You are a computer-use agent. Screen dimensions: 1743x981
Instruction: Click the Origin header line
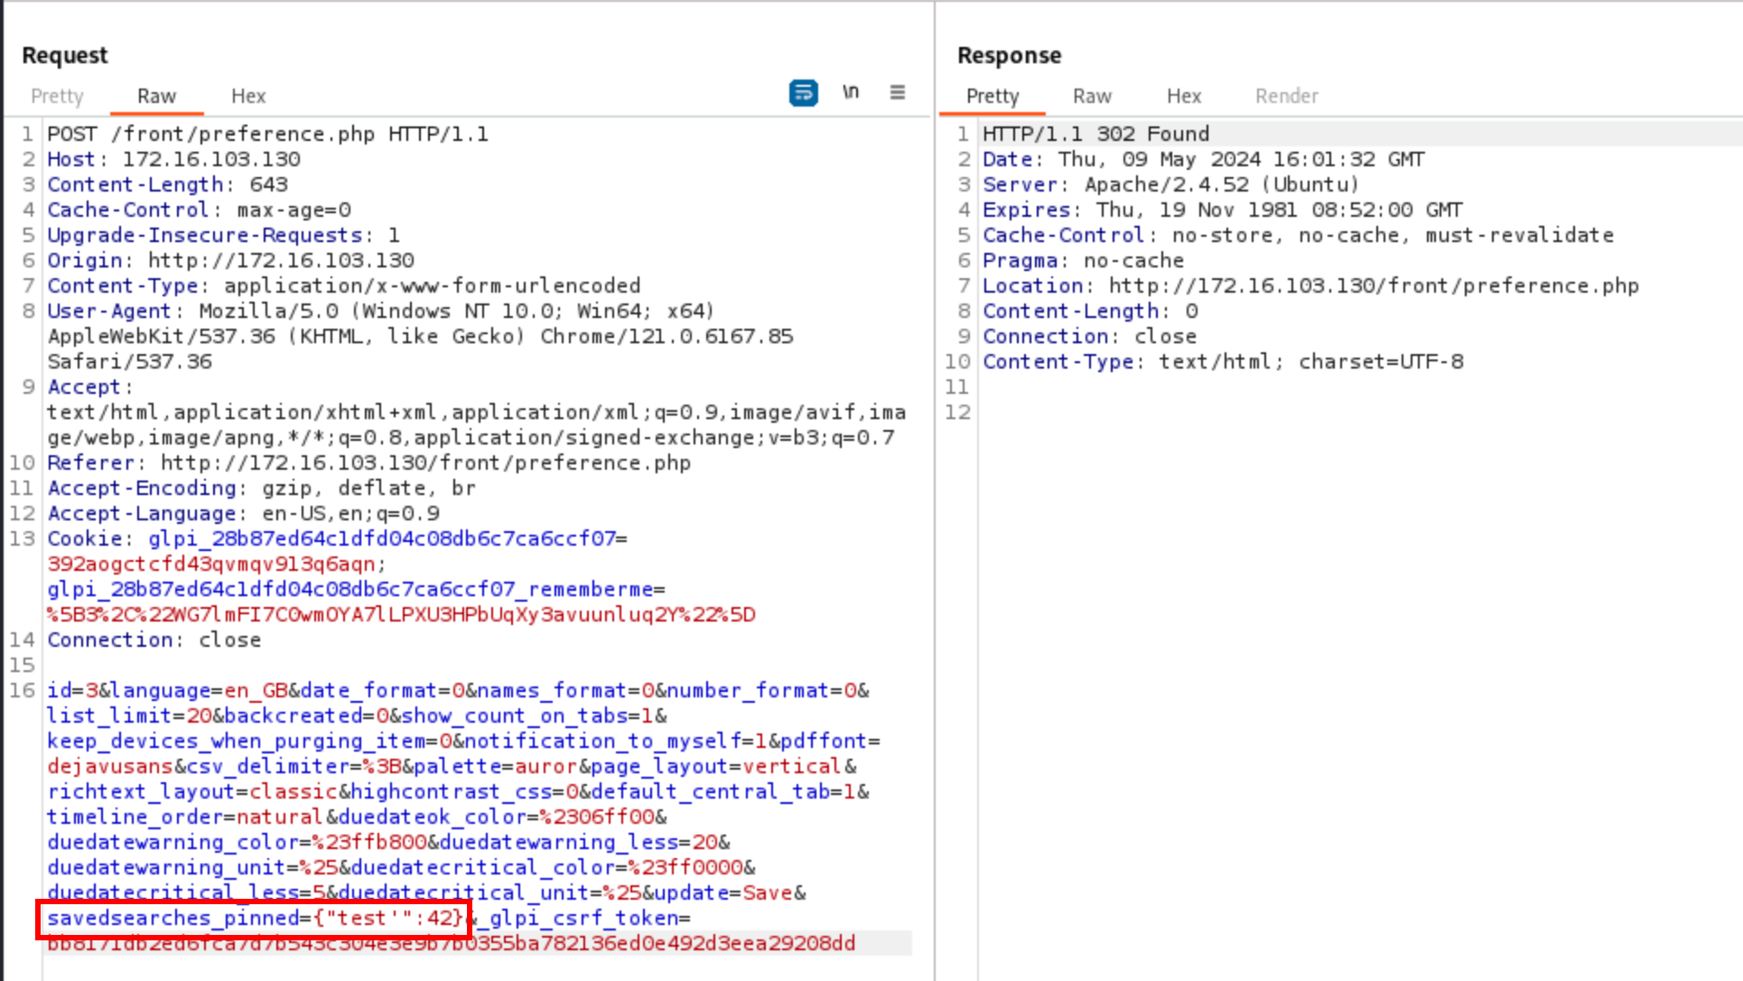click(x=230, y=260)
